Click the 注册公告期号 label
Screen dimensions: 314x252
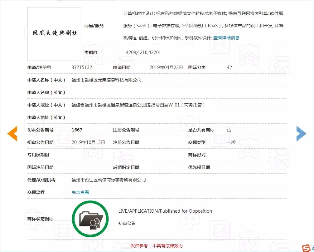pos(126,130)
